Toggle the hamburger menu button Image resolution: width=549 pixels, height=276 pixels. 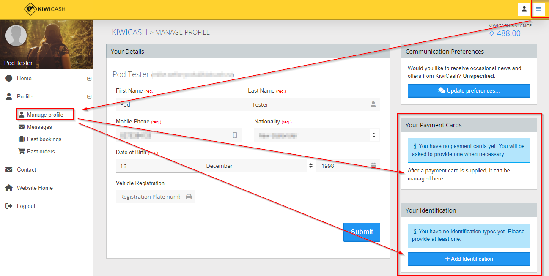pos(538,9)
